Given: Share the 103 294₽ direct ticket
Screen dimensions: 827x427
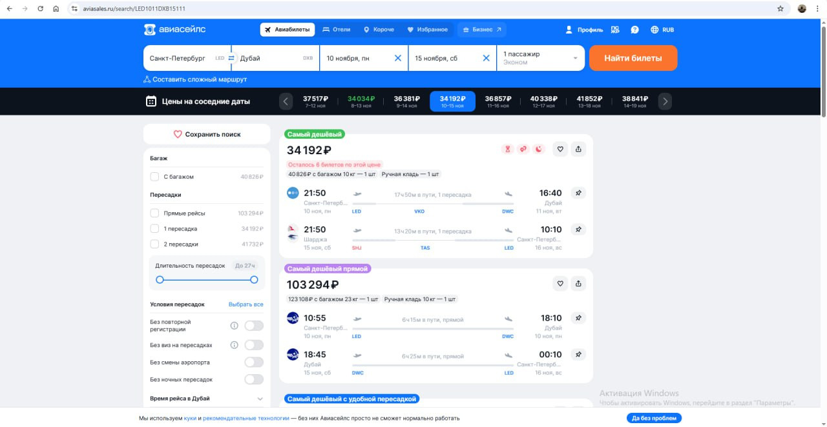Looking at the screenshot, I should click(578, 283).
